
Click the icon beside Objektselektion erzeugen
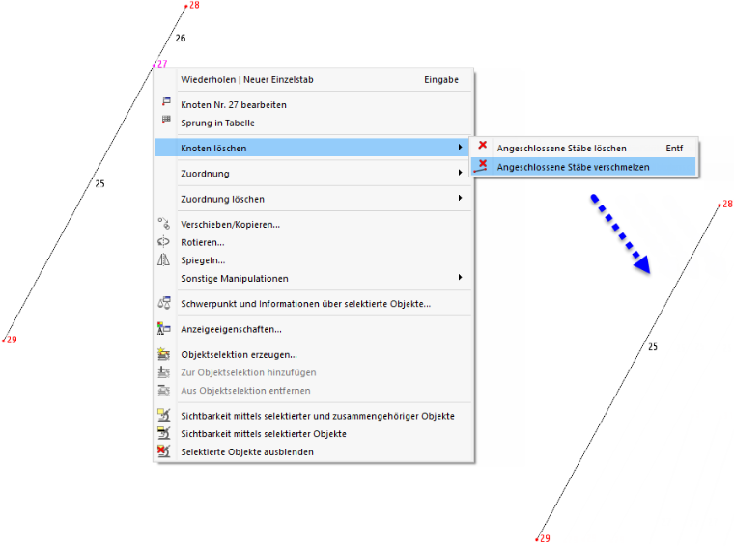164,354
